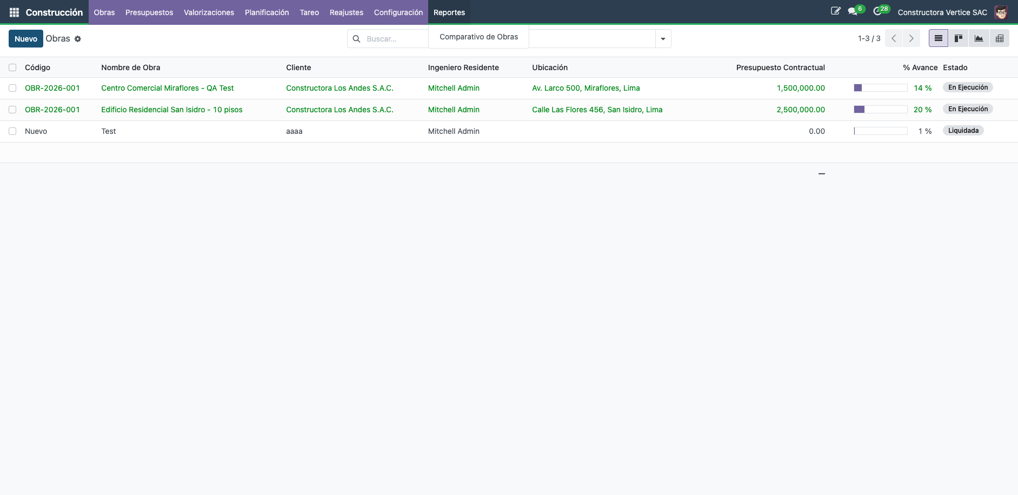This screenshot has width=1018, height=495.
Task: Sort by Ubicación column header
Action: [x=550, y=67]
